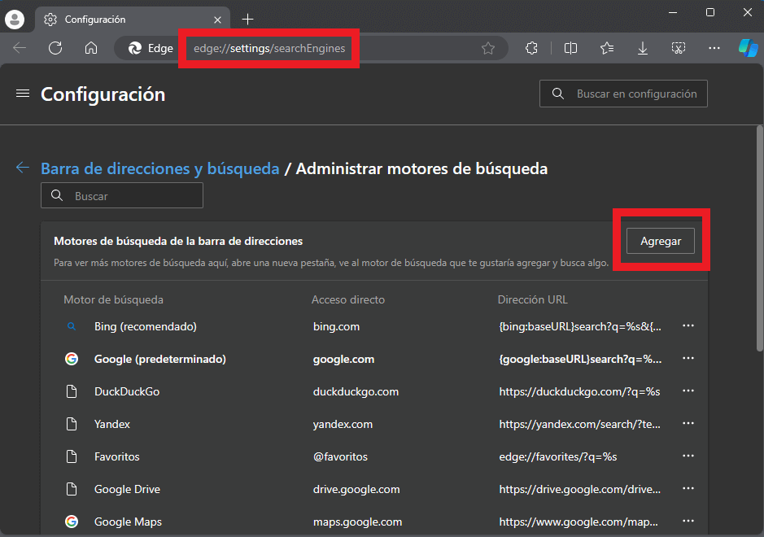Click the https://duckduckgo.com/?q=%s URL
Screen dimensions: 764x537
[x=579, y=392]
